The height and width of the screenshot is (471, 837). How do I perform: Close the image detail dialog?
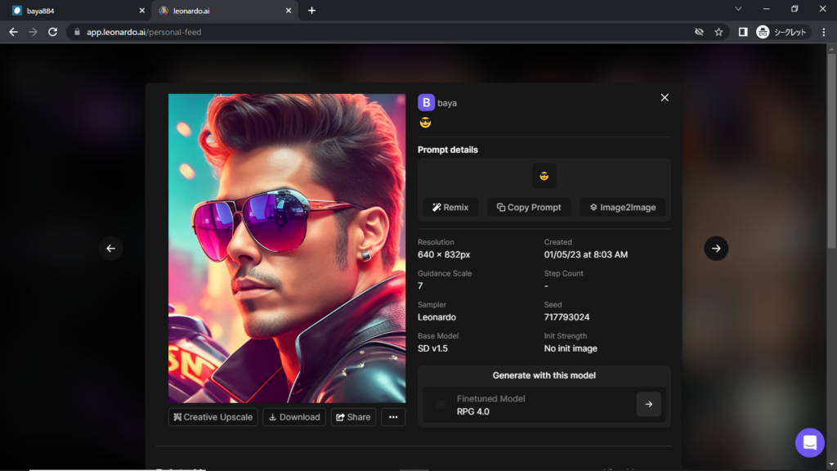pos(665,97)
